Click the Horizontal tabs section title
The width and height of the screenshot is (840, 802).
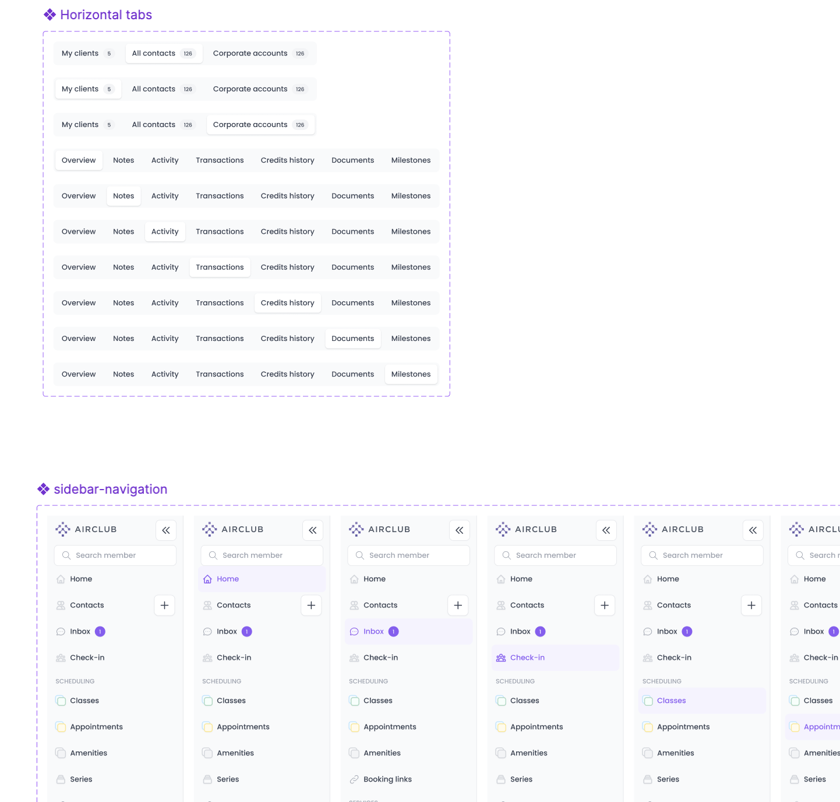click(x=106, y=15)
